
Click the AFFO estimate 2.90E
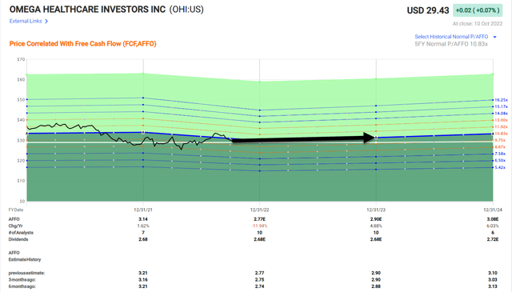click(x=376, y=219)
